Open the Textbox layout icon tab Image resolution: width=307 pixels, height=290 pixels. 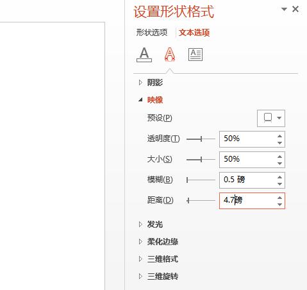[195, 55]
